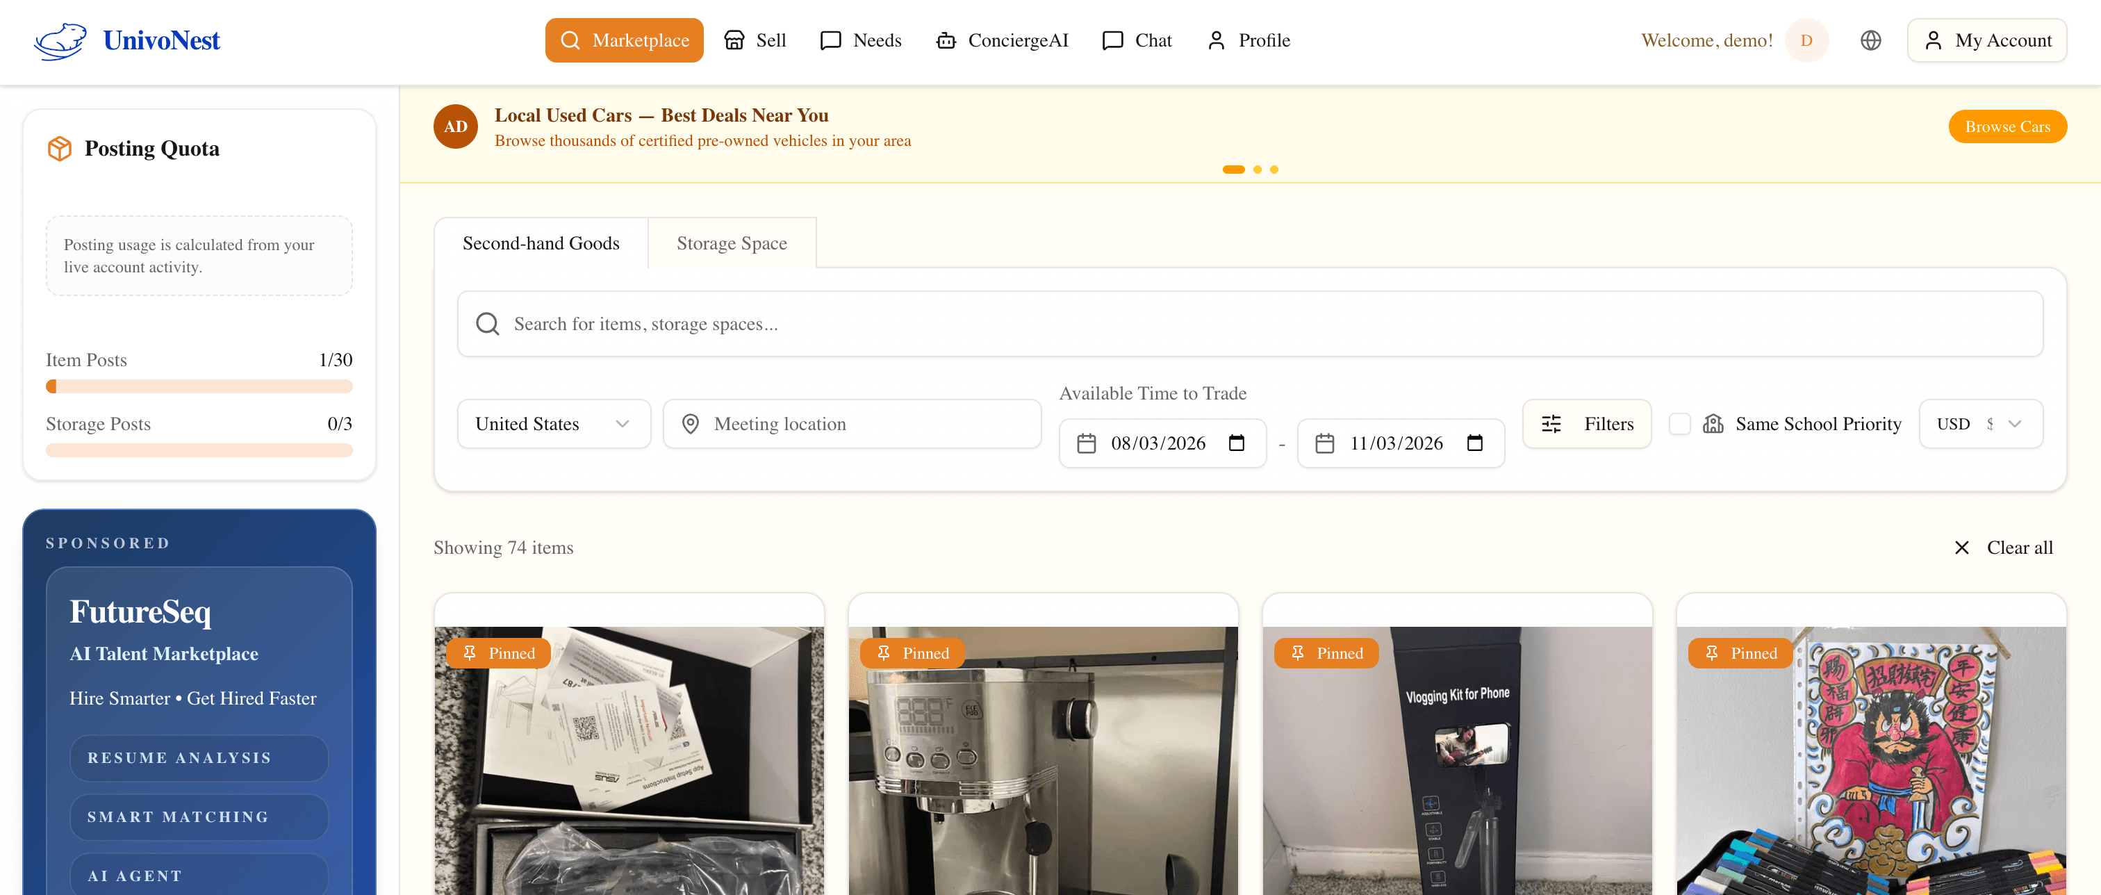Click the My Account person icon
2101x895 pixels.
pyautogui.click(x=1933, y=40)
